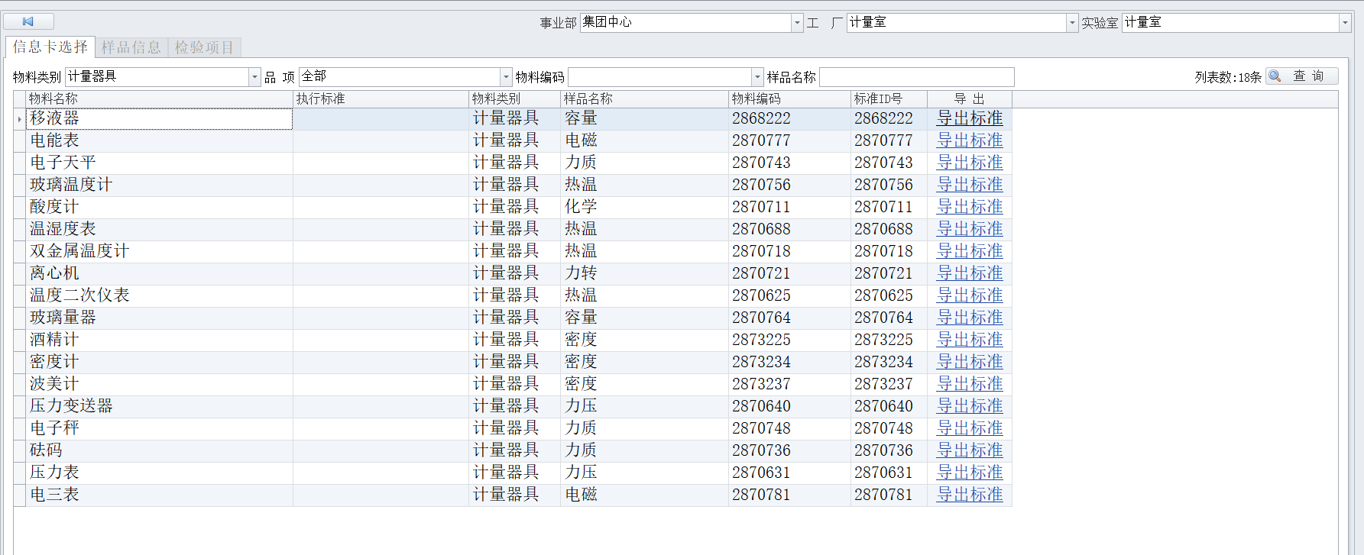
Task: Click 导出标准 link for 离心机
Action: coord(970,273)
